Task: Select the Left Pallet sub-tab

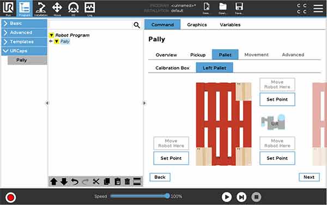Action: [x=214, y=68]
